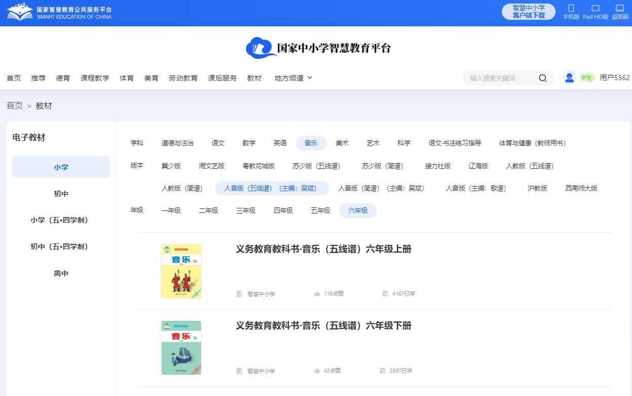This screenshot has height=396, width=632.
Task: Click the learners icon beside 2397已学
Action: 383,371
